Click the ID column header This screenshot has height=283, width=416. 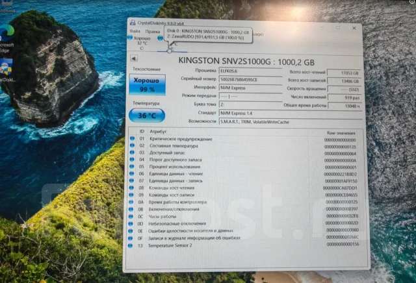click(142, 131)
